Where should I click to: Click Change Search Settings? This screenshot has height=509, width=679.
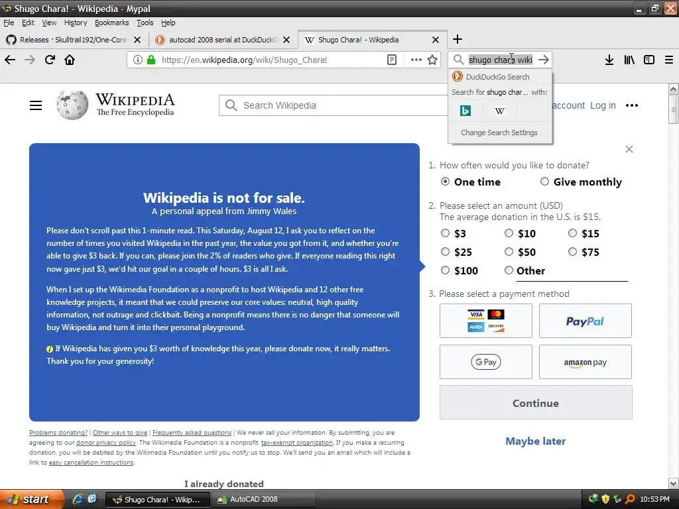click(x=499, y=133)
